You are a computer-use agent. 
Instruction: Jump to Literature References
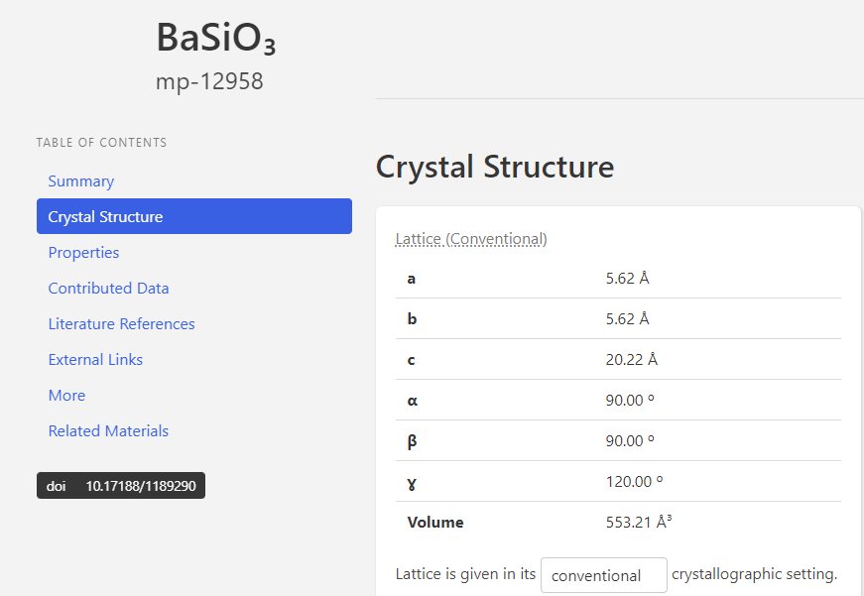(x=121, y=324)
